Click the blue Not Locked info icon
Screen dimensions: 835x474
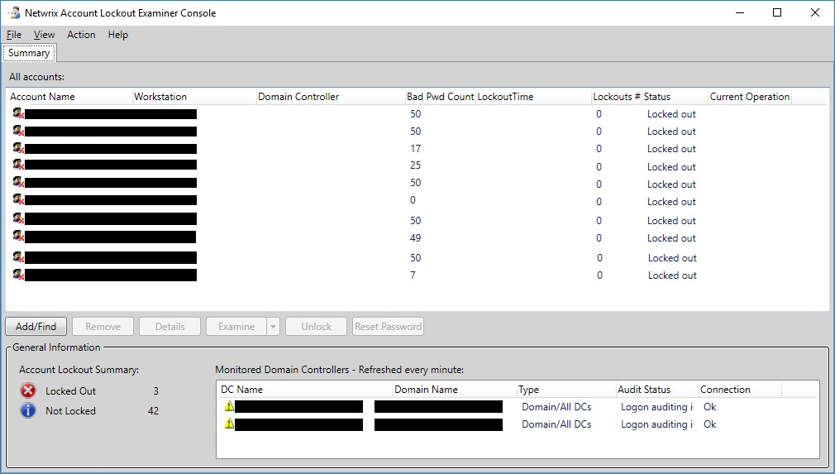point(28,410)
